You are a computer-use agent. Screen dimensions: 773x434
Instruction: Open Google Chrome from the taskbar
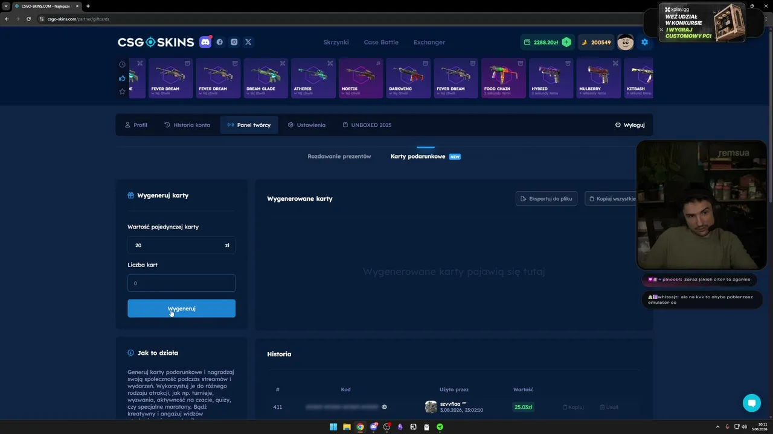pyautogui.click(x=360, y=427)
